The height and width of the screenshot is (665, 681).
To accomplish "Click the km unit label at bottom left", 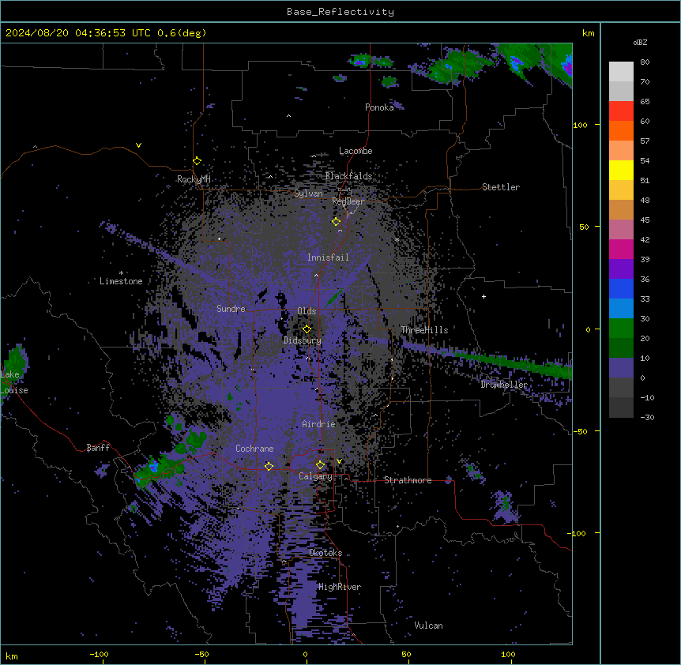I will pyautogui.click(x=12, y=656).
